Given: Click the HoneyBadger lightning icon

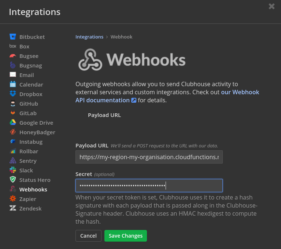Looking at the screenshot, I should point(13,132).
